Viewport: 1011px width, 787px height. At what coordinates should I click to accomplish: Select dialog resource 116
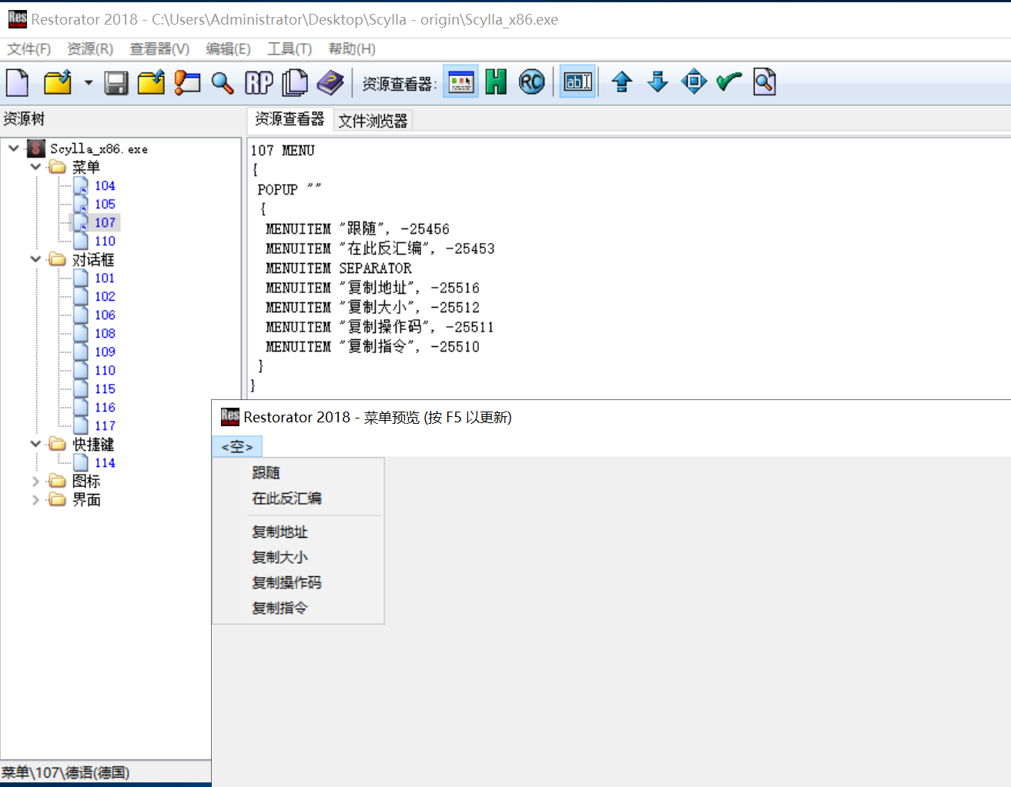[105, 407]
